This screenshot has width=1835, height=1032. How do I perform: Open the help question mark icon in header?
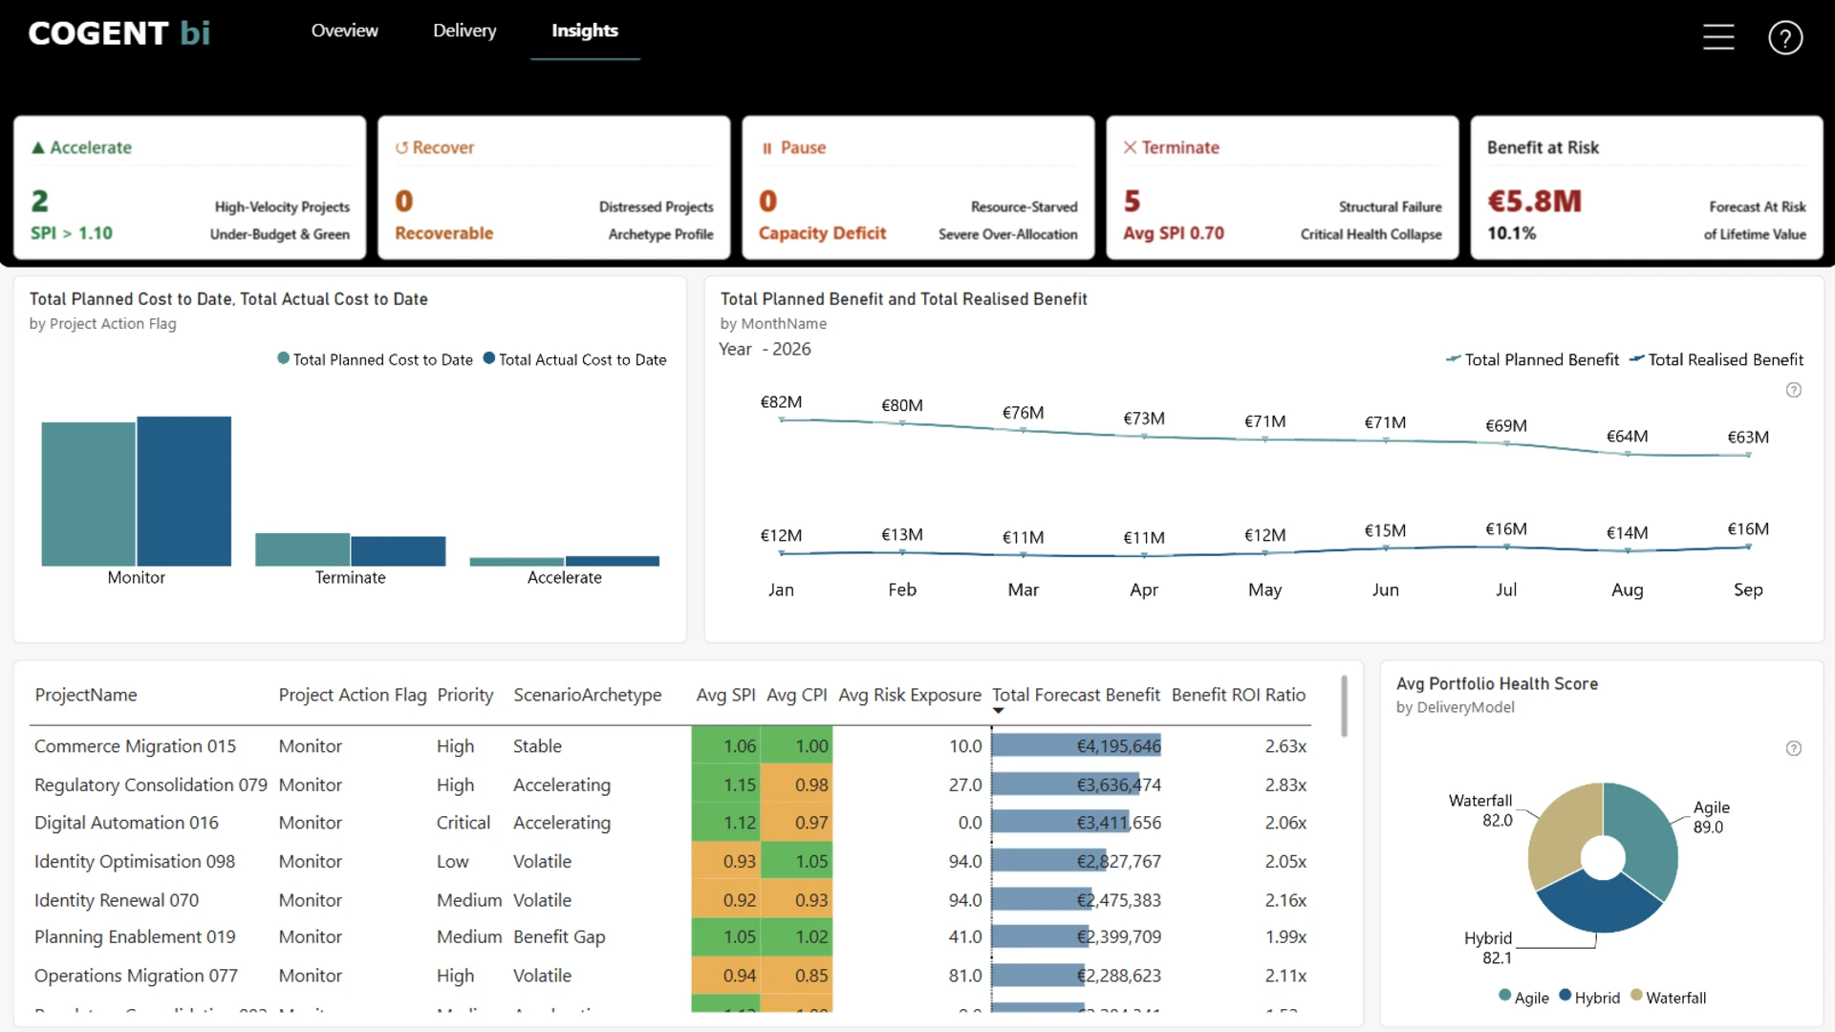[x=1785, y=37]
